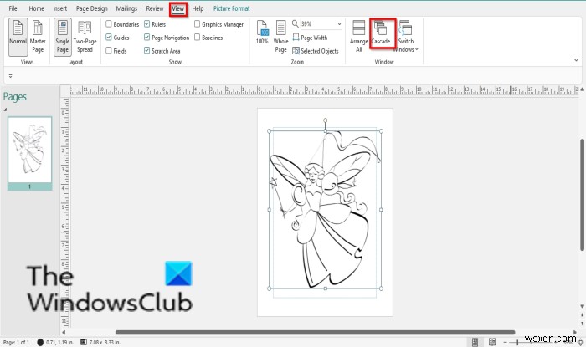Click the vertical scrollbar thumb
Viewport: 586px width, 347px height.
583,195
